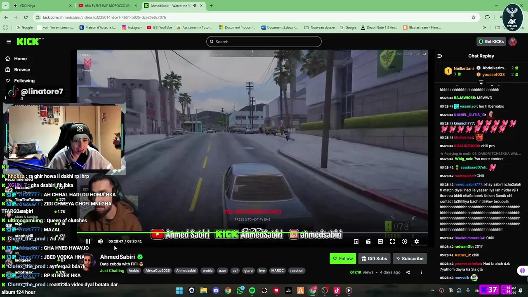The height and width of the screenshot is (297, 528).
Task: Open the Nouveau dossier bookmark folder
Action: (x=320, y=28)
